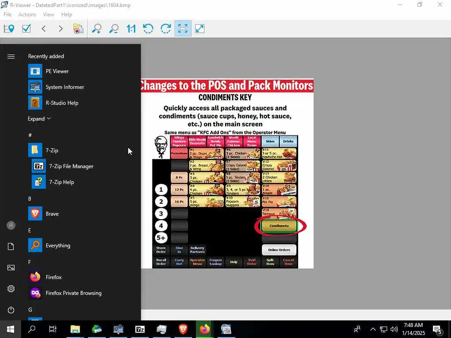Screen dimensions: 451x338
Task: Open 7-Zip File Manager from Start menu
Action: pyautogui.click(x=78, y=166)
